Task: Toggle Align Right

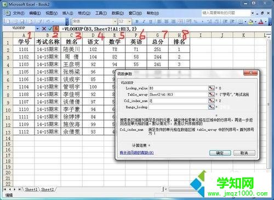Action: click(173, 21)
